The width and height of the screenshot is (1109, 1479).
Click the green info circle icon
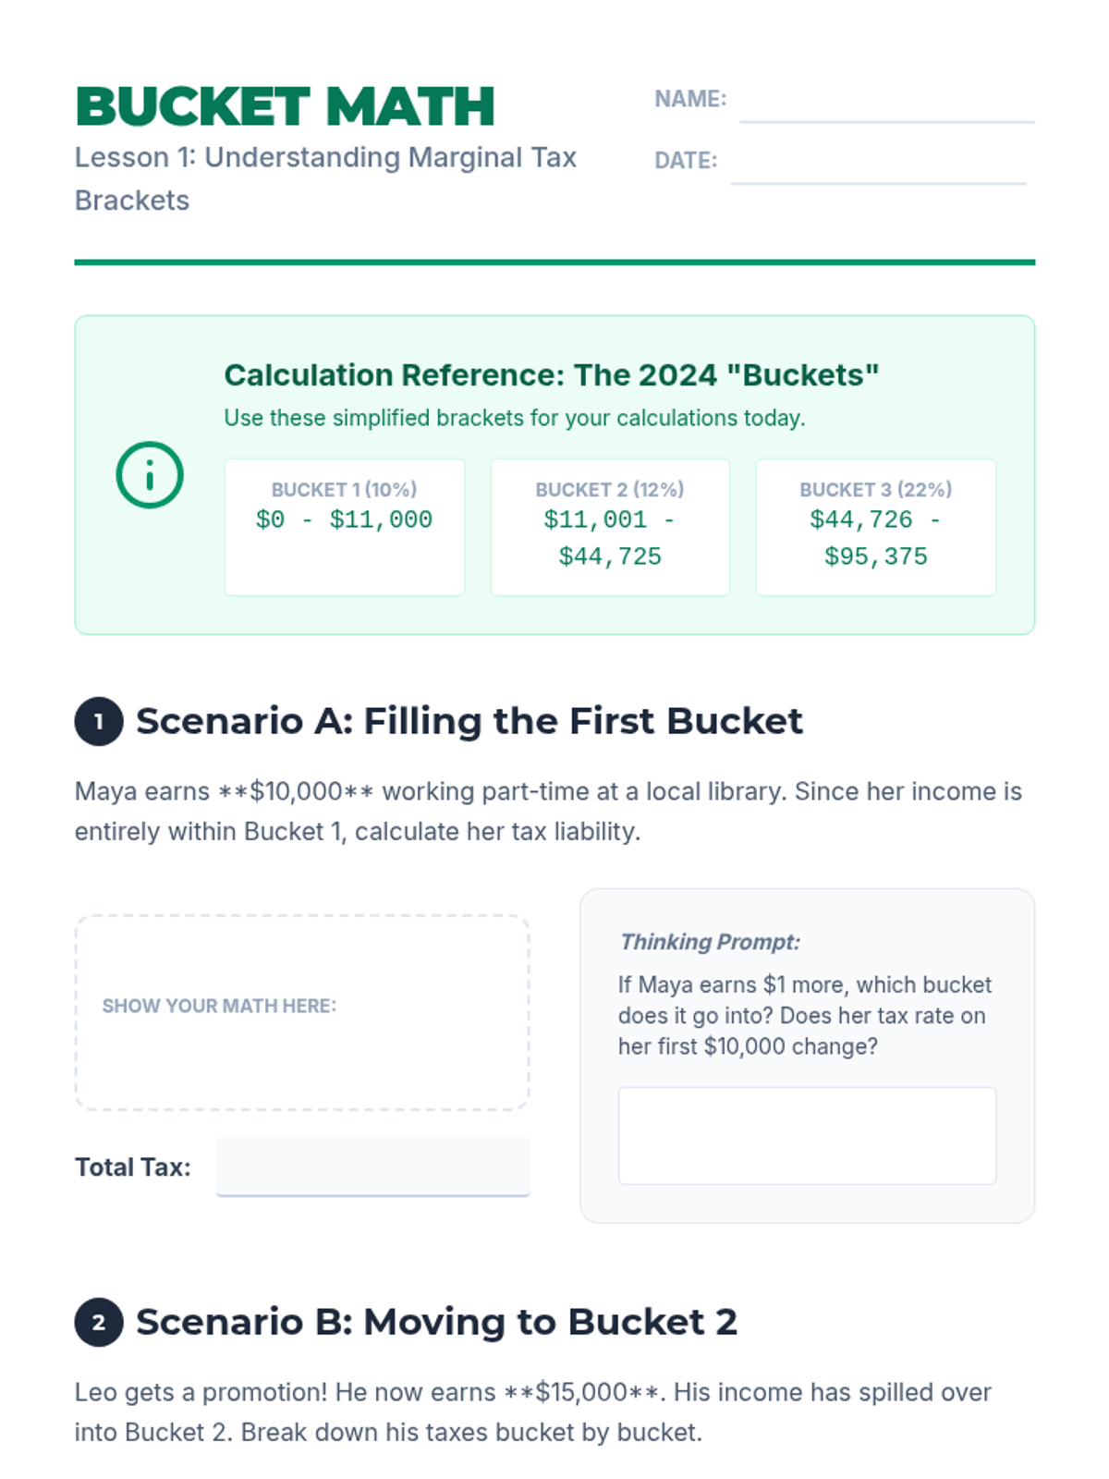tap(150, 475)
